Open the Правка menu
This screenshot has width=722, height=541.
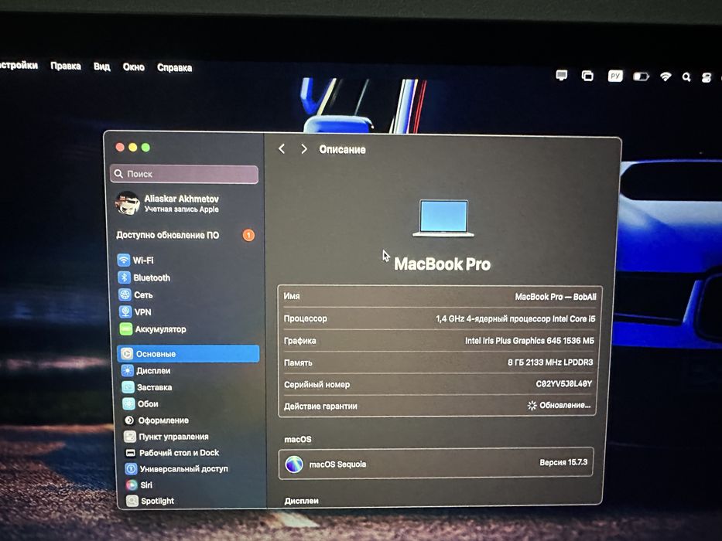(x=66, y=66)
